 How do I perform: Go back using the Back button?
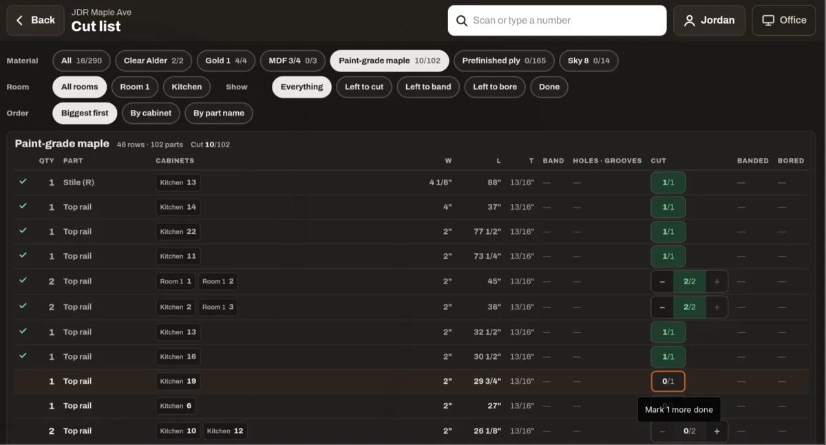coord(35,21)
